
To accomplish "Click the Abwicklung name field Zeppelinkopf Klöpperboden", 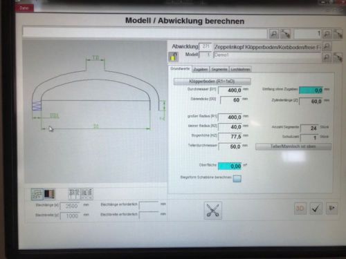I will (267, 47).
